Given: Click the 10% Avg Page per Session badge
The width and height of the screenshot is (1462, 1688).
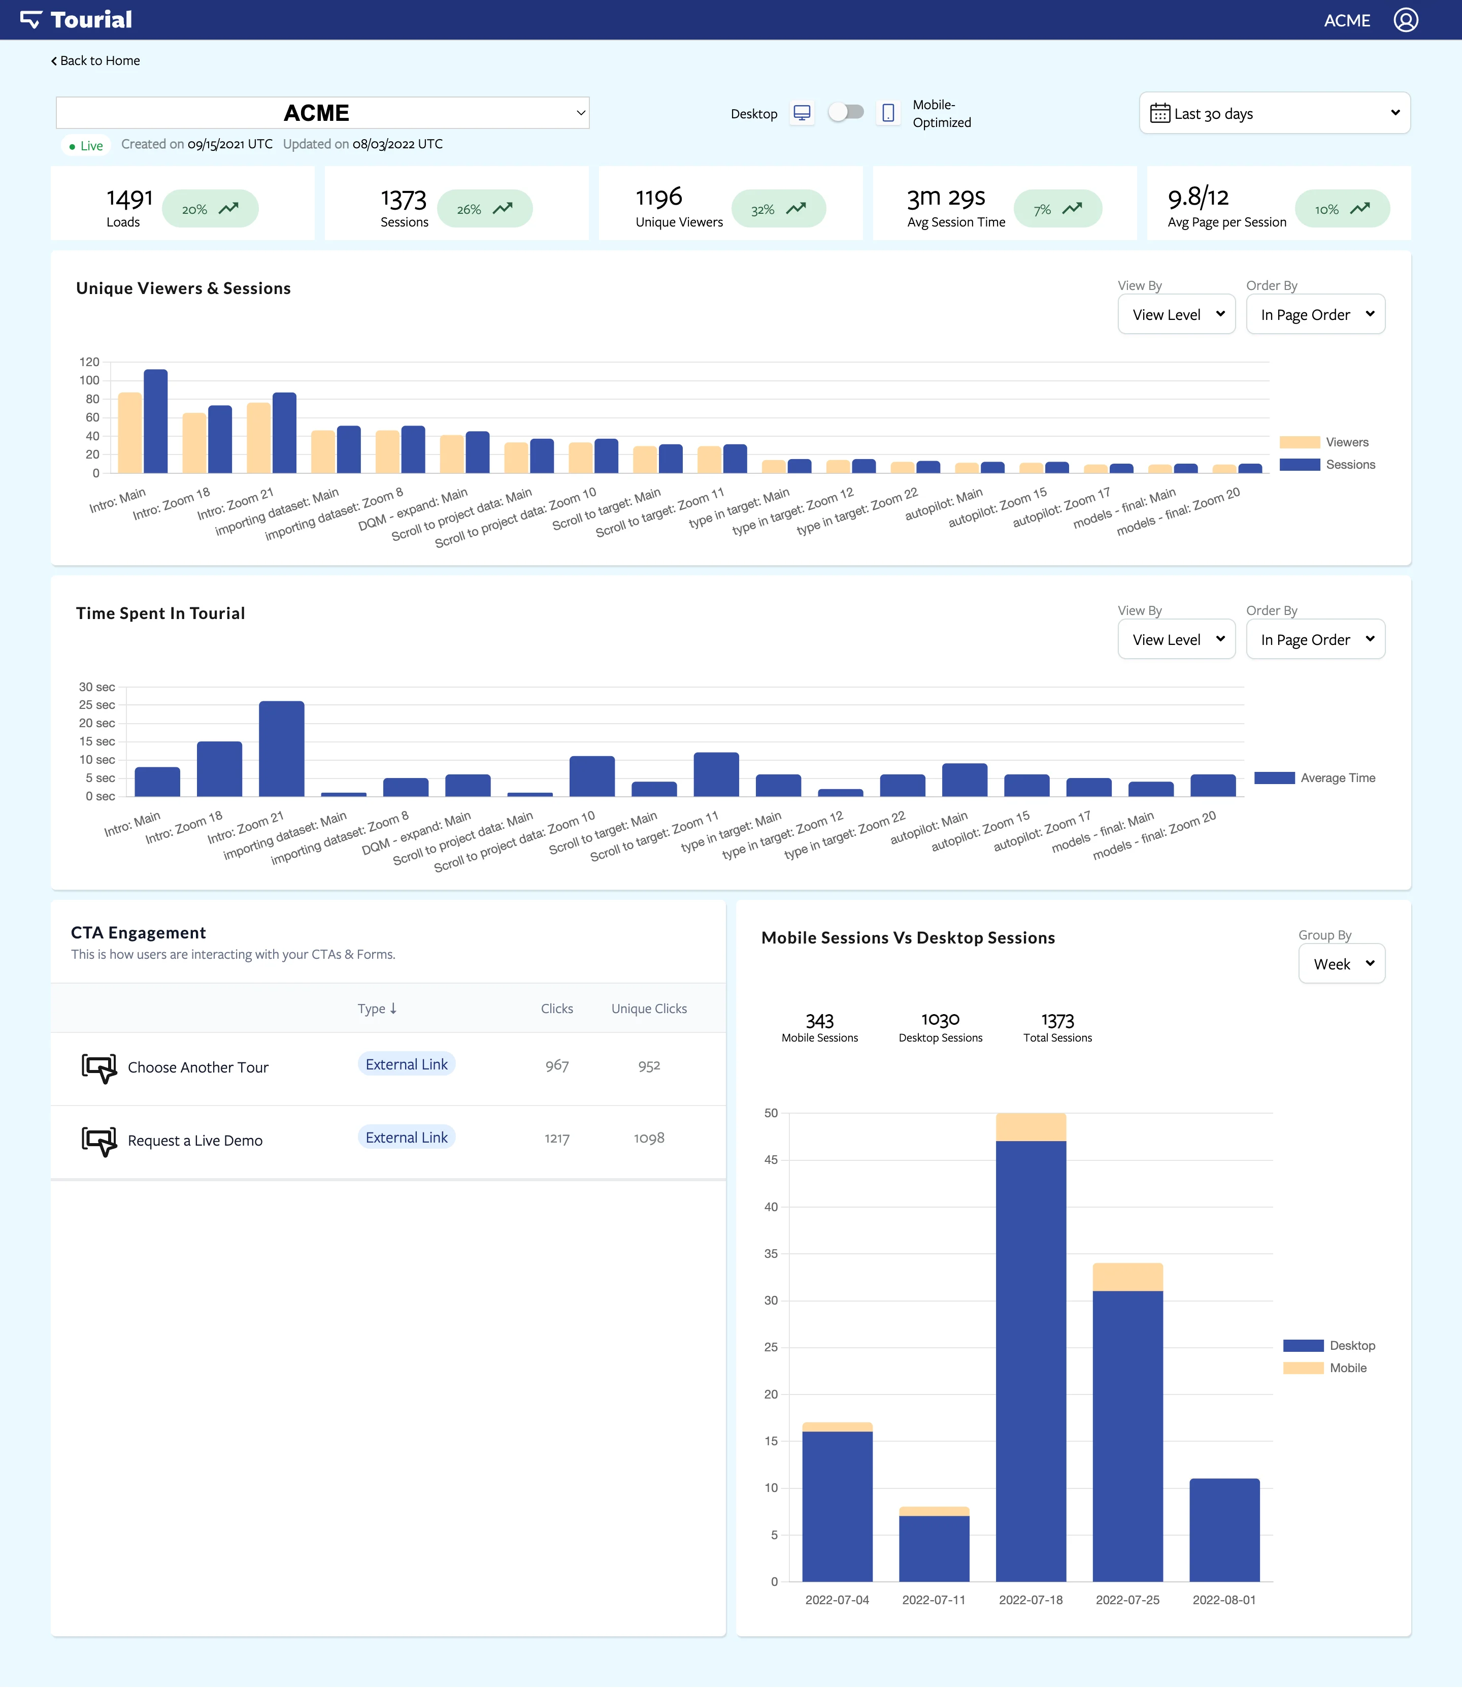Looking at the screenshot, I should pos(1342,208).
